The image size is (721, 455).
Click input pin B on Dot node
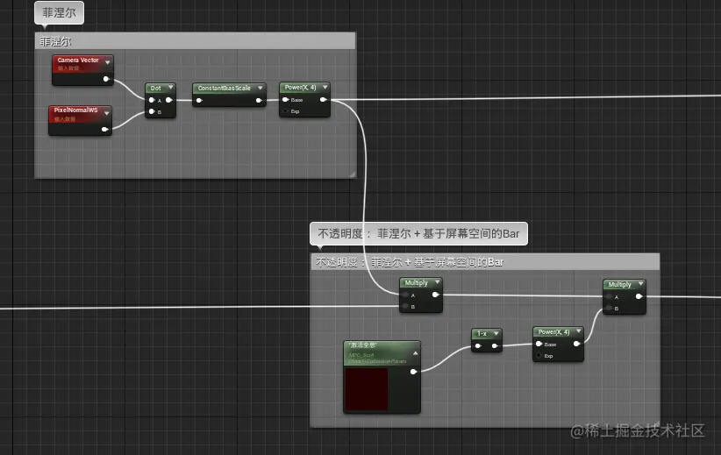tap(152, 111)
